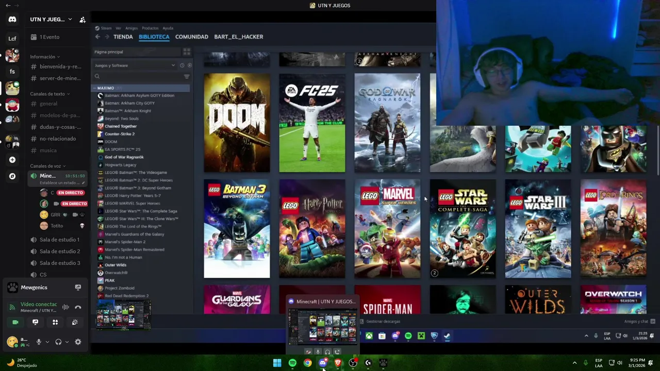Screen dimensions: 660x371
Task: Go forward in Steam navigation
Action: pyautogui.click(x=107, y=37)
